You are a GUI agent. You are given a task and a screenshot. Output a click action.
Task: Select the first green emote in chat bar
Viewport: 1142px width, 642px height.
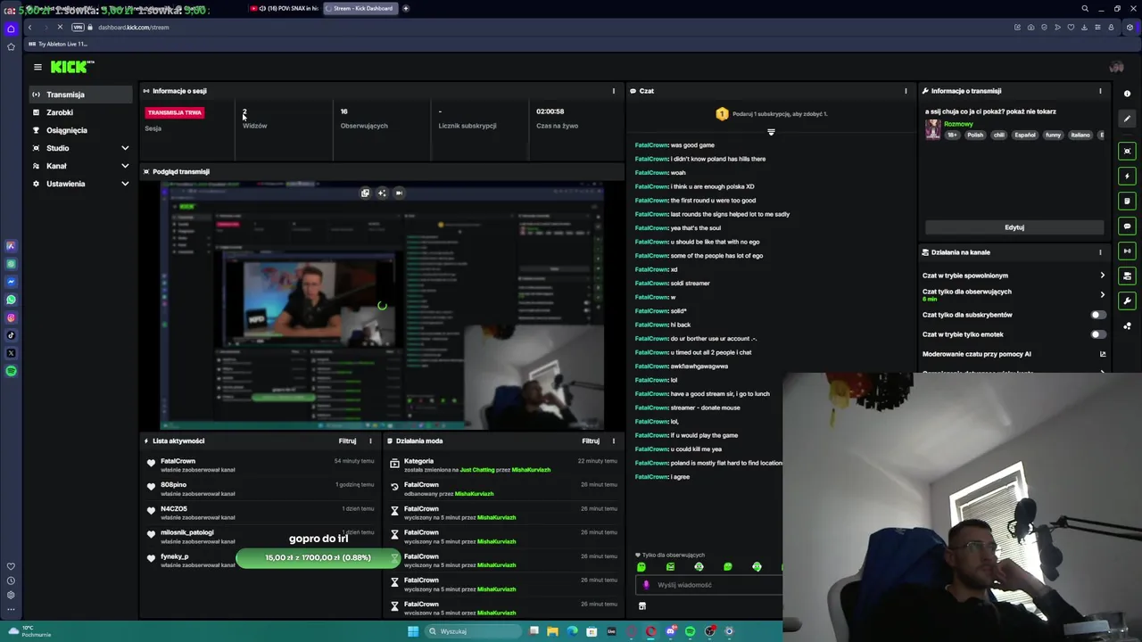(x=641, y=567)
